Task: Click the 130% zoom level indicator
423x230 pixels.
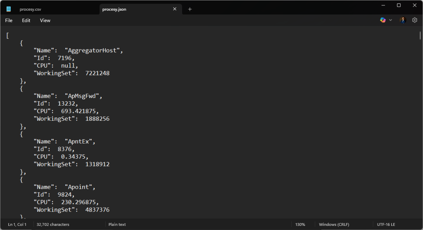Action: 300,225
